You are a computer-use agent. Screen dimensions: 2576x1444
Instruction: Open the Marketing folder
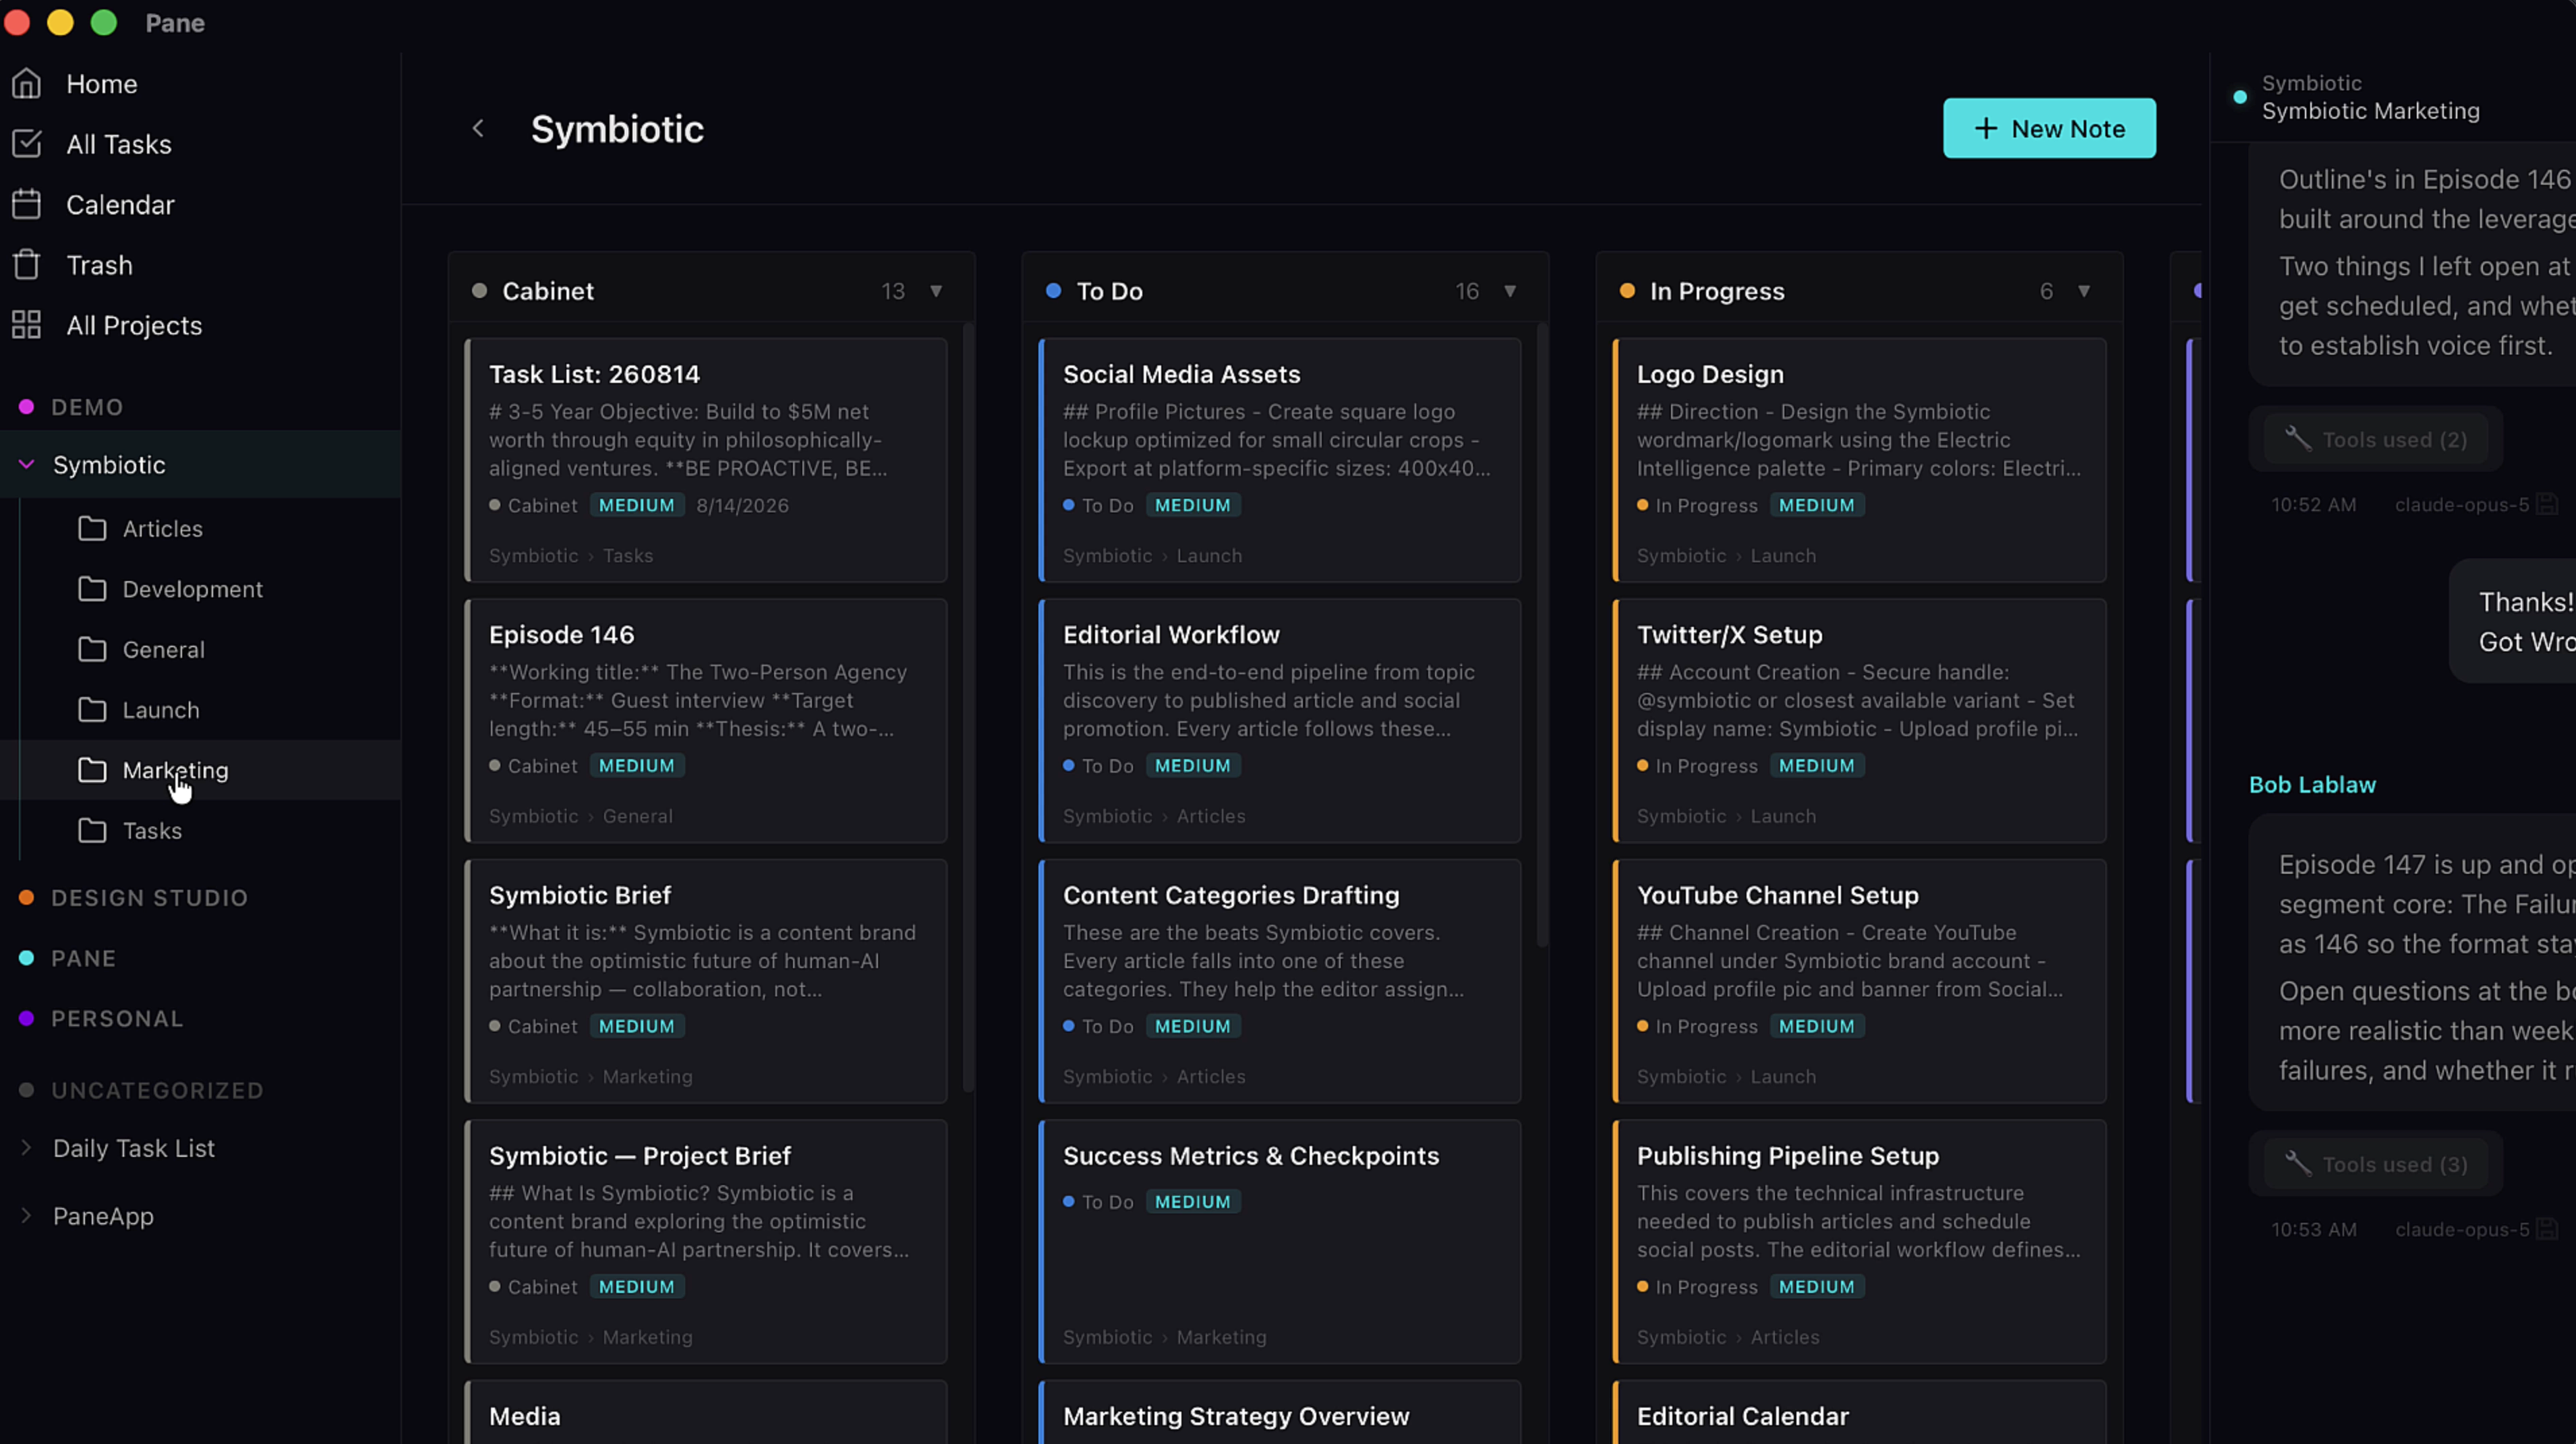[x=200, y=770]
